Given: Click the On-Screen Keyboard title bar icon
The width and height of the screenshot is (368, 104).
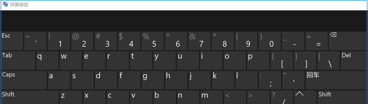Looking at the screenshot, I should pos(5,5).
